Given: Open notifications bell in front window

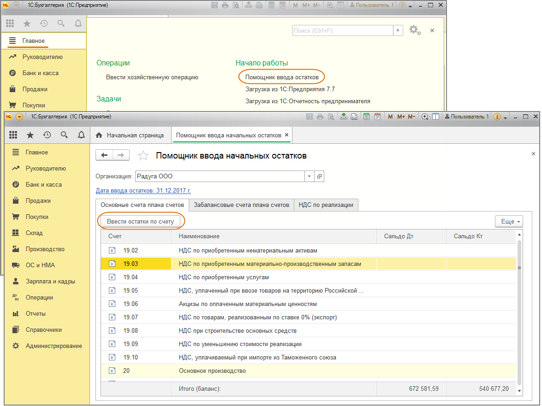Looking at the screenshot, I should tap(81, 135).
